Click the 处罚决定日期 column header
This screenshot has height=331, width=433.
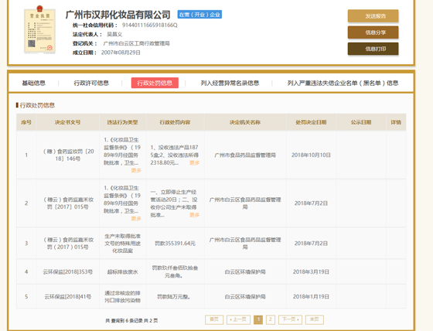point(311,122)
